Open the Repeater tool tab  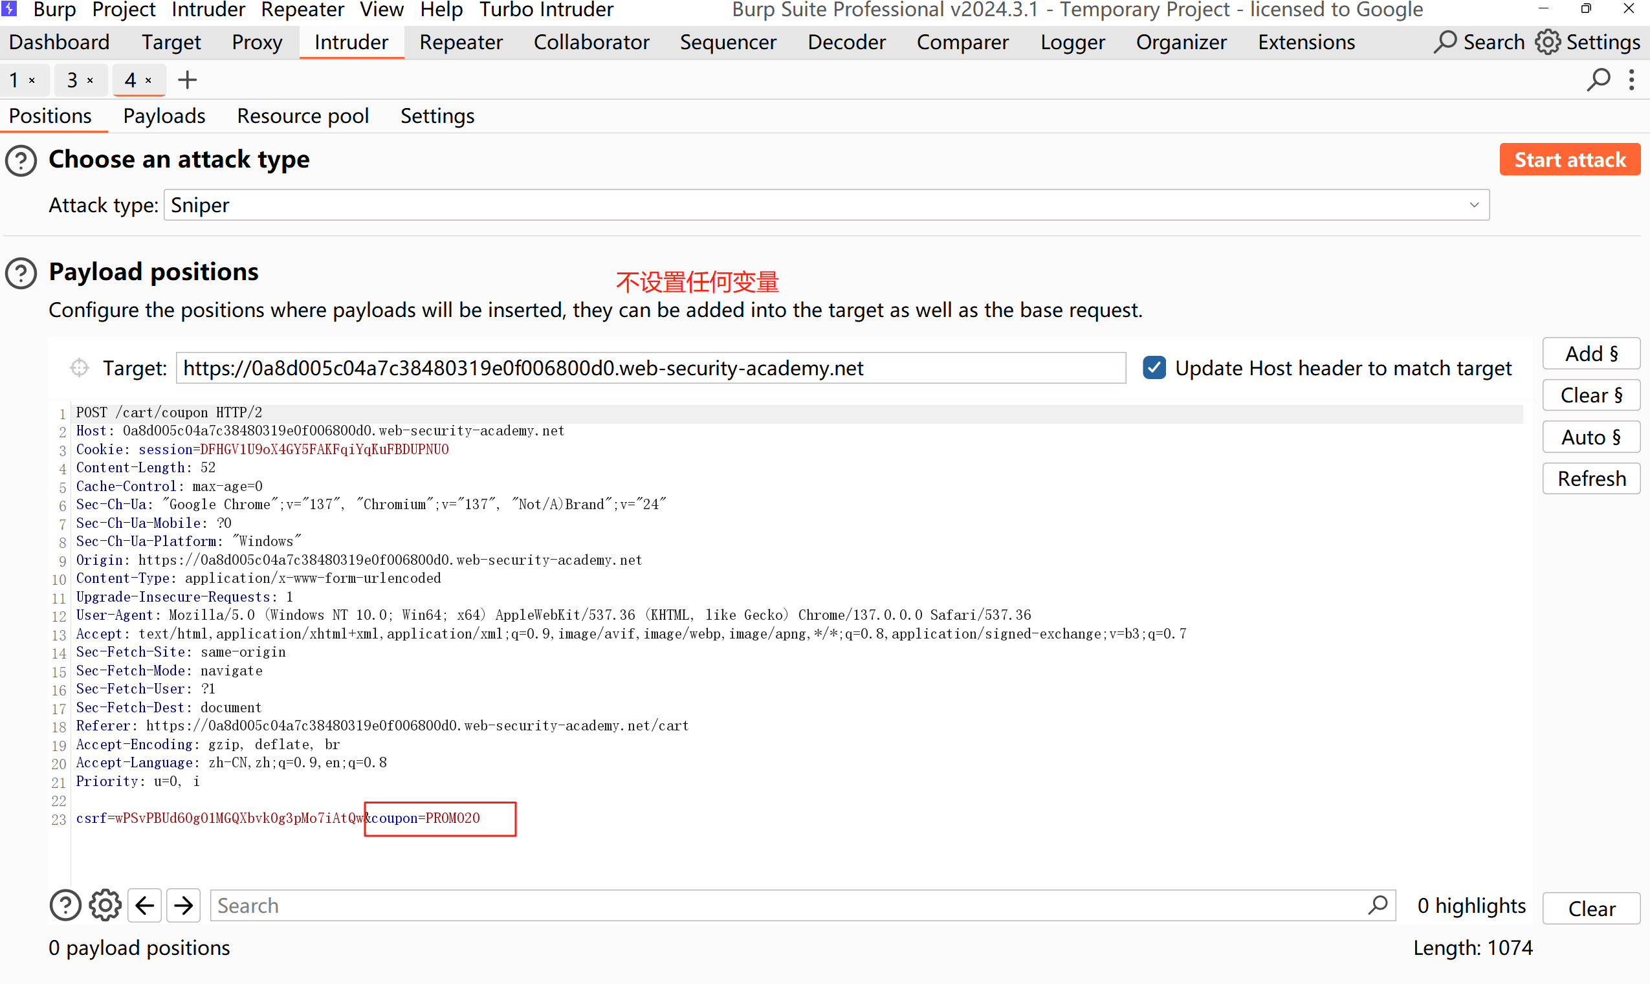tap(461, 43)
